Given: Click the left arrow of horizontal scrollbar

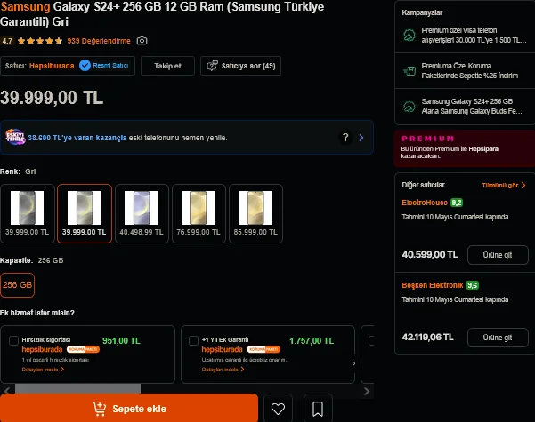Looking at the screenshot, I should [7, 391].
